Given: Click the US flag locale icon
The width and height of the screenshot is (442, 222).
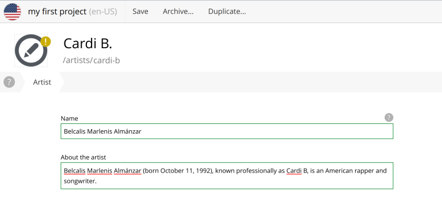Looking at the screenshot, I should coord(13,12).
